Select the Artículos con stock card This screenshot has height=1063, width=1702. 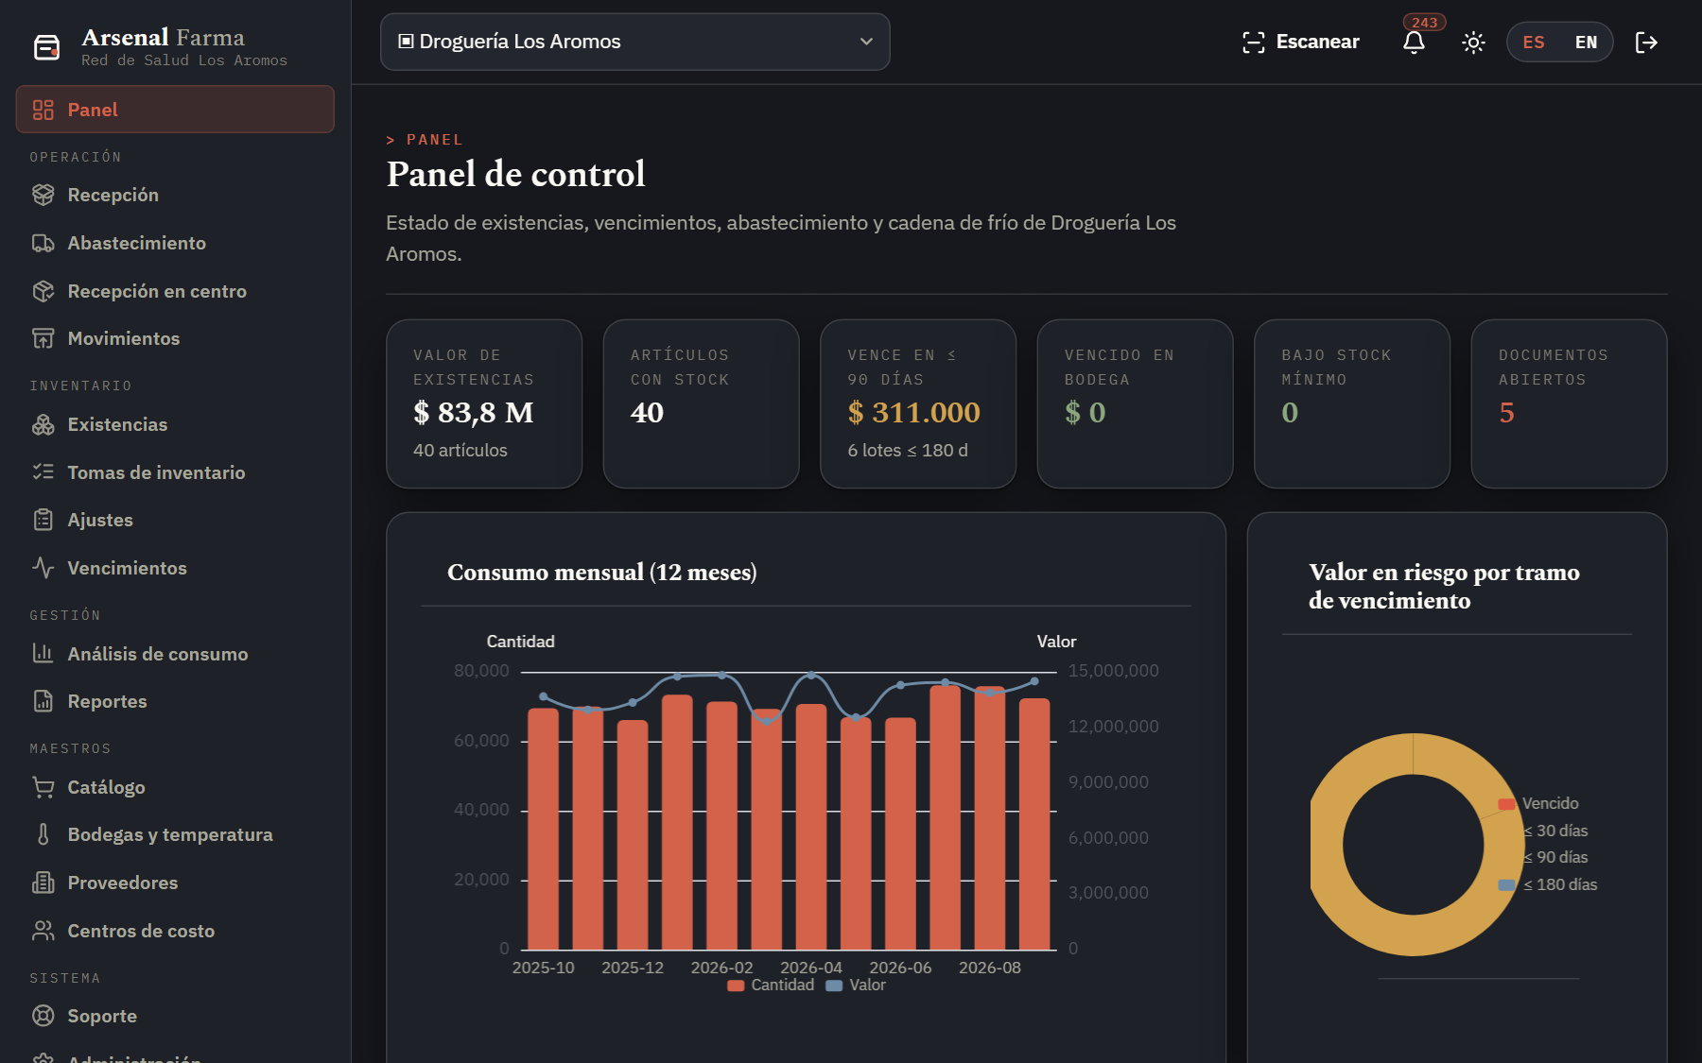click(701, 403)
